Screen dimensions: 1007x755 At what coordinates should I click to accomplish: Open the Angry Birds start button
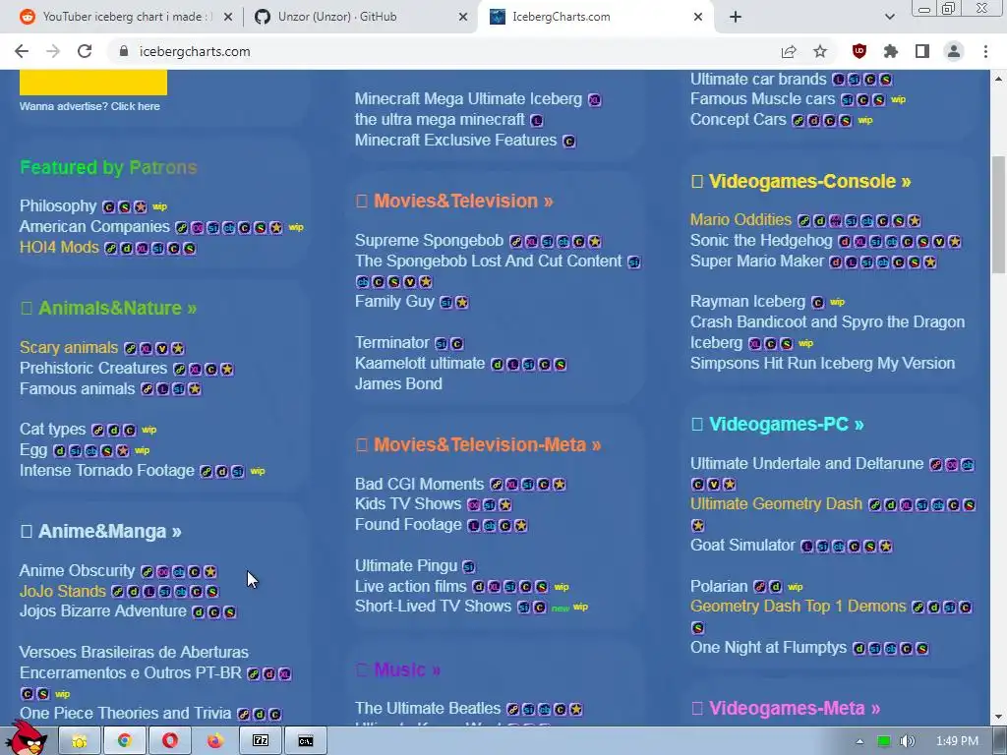[27, 737]
